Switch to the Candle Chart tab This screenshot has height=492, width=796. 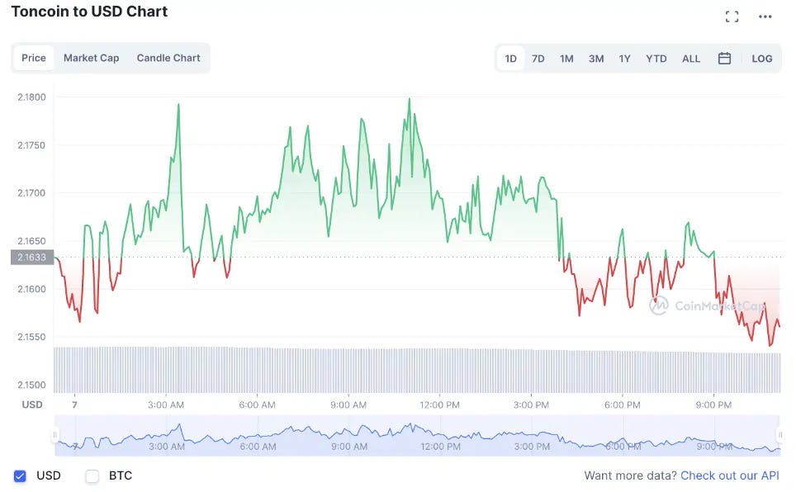tap(168, 58)
